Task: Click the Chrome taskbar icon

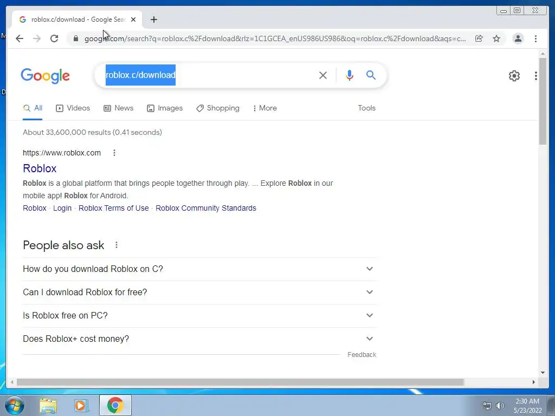Action: tap(115, 405)
